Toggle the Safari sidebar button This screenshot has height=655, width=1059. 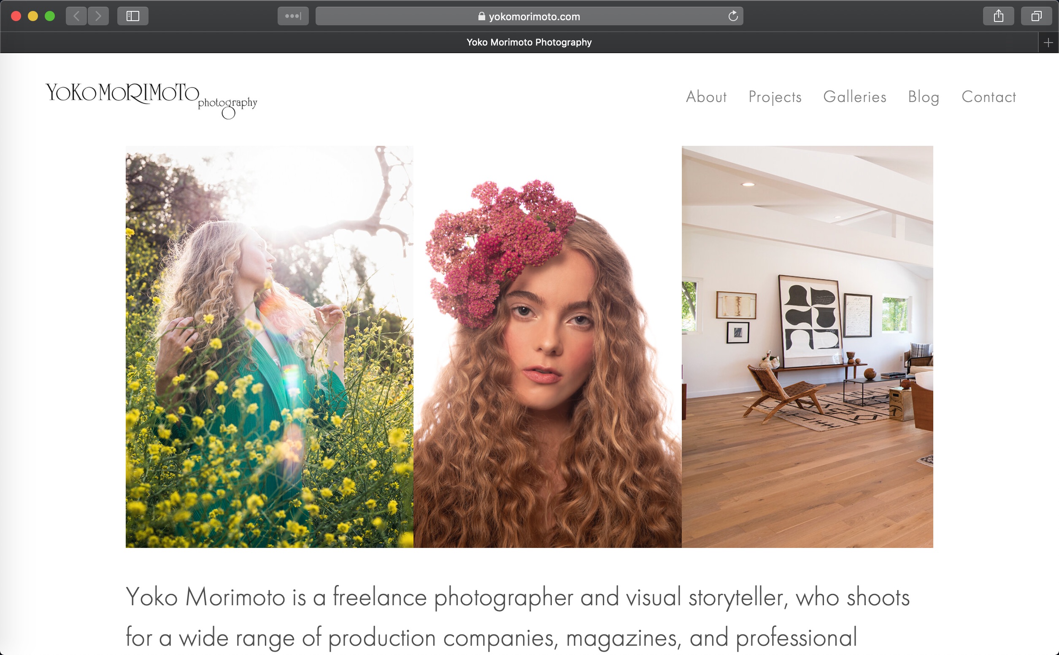[133, 16]
